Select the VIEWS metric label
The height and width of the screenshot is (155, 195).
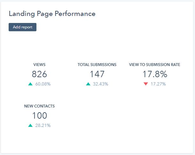point(39,65)
